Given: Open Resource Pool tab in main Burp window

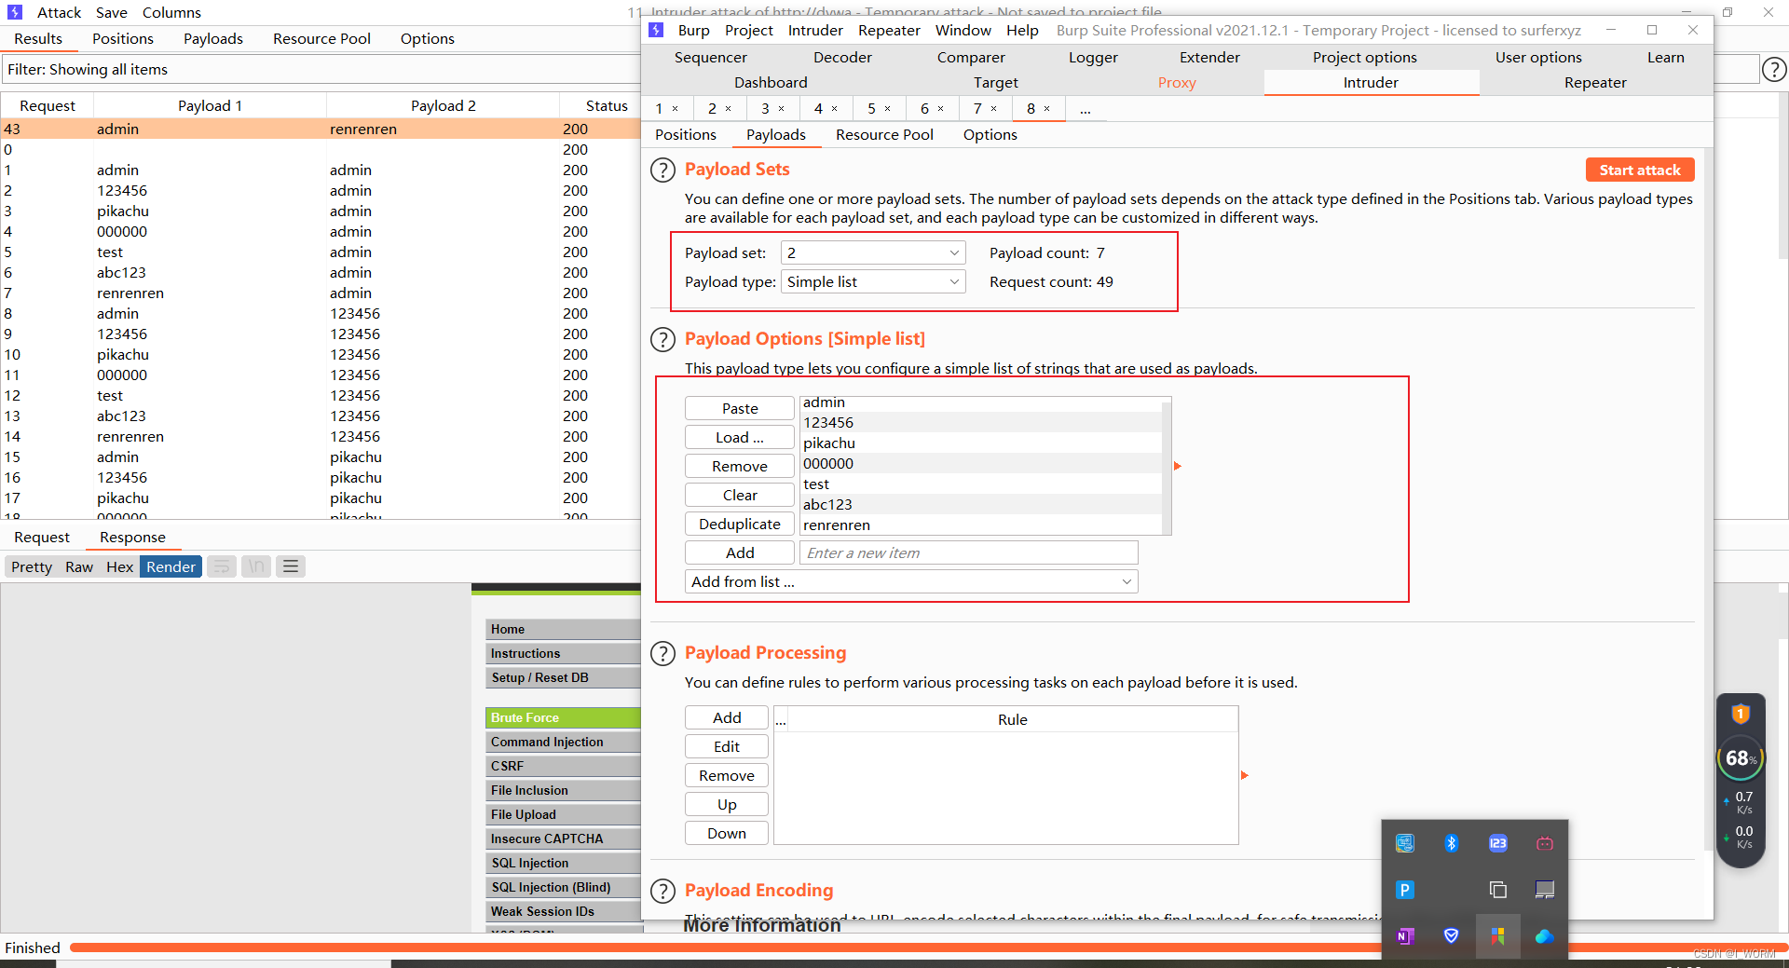Looking at the screenshot, I should pyautogui.click(x=884, y=134).
